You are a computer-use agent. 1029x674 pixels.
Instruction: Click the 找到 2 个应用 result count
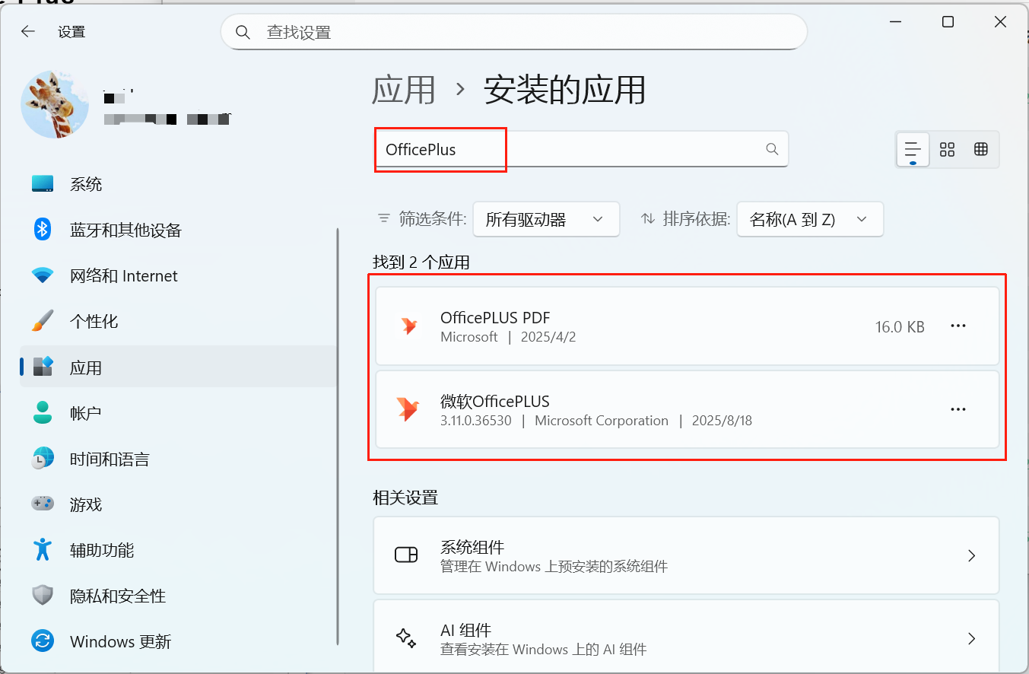pos(421,262)
